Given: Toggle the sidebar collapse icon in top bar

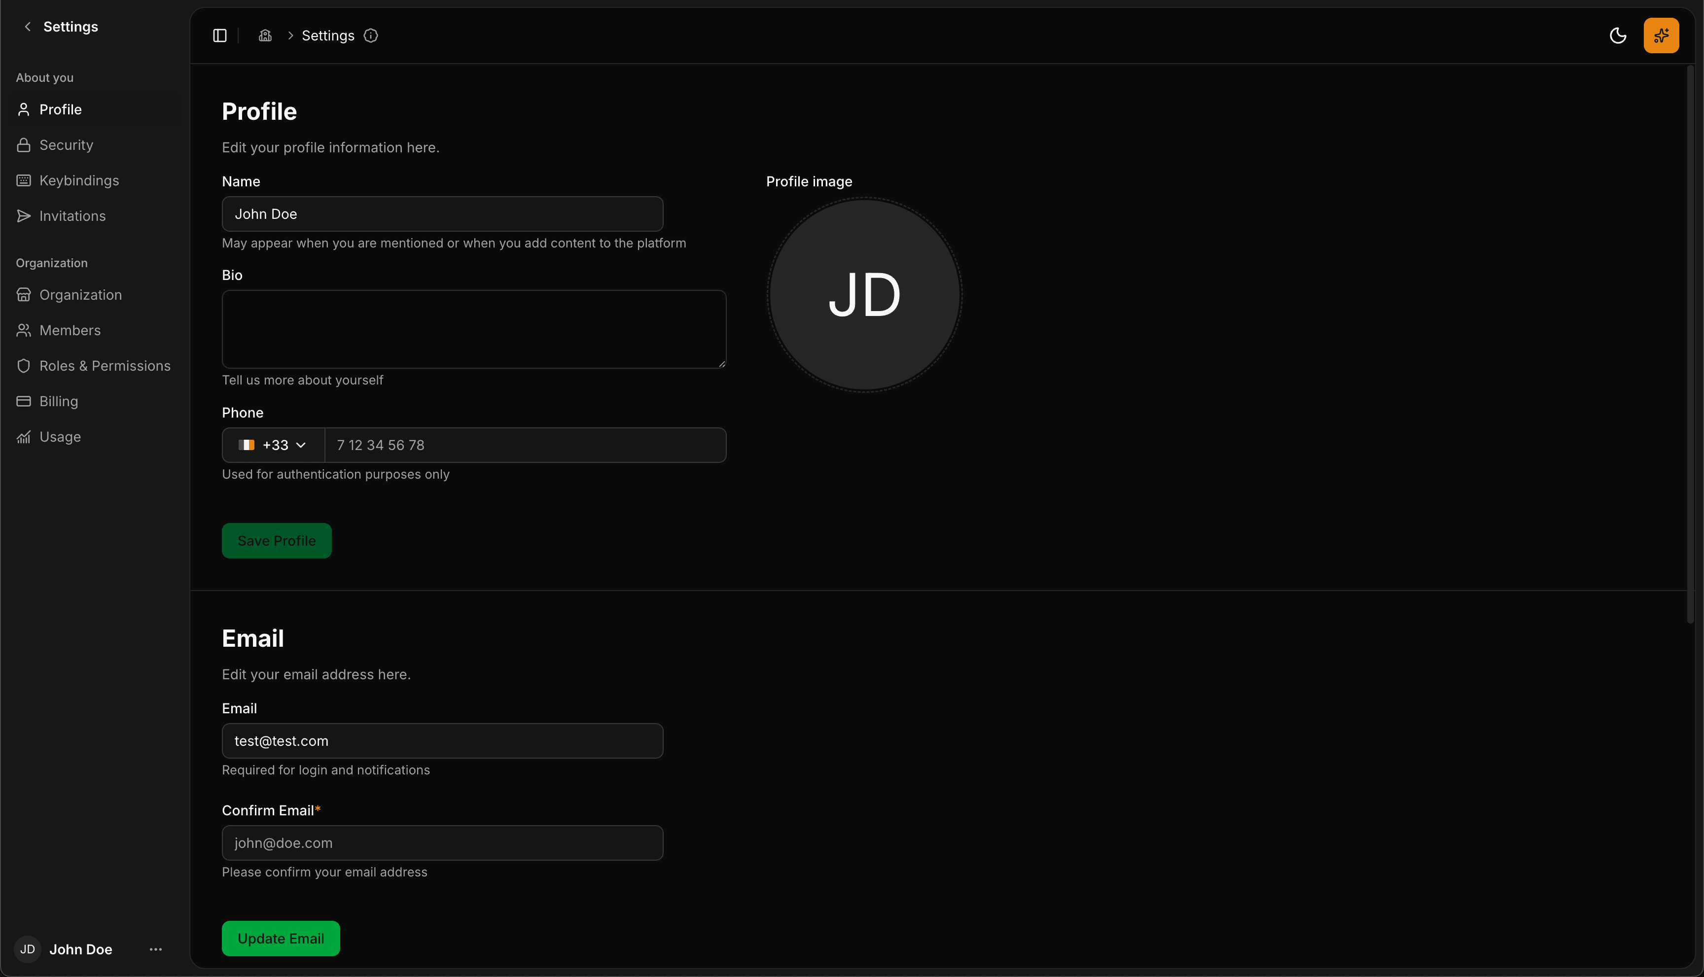Looking at the screenshot, I should pyautogui.click(x=219, y=35).
